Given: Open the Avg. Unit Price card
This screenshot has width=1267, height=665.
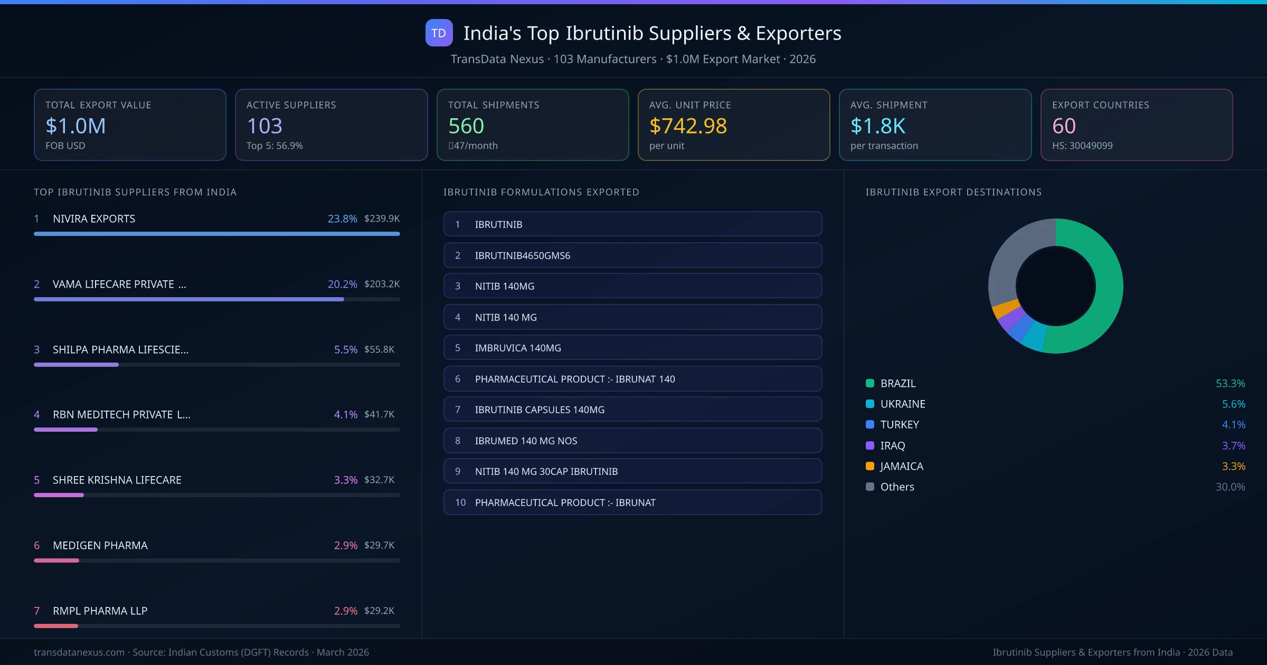Looking at the screenshot, I should click(x=733, y=125).
